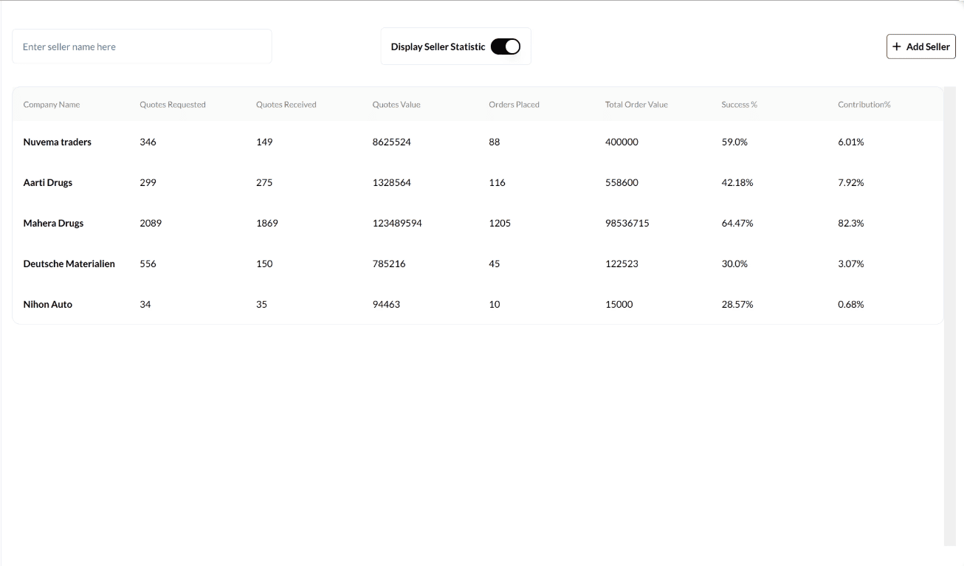Click Mahera Drugs contribution value 82.3%

click(851, 223)
